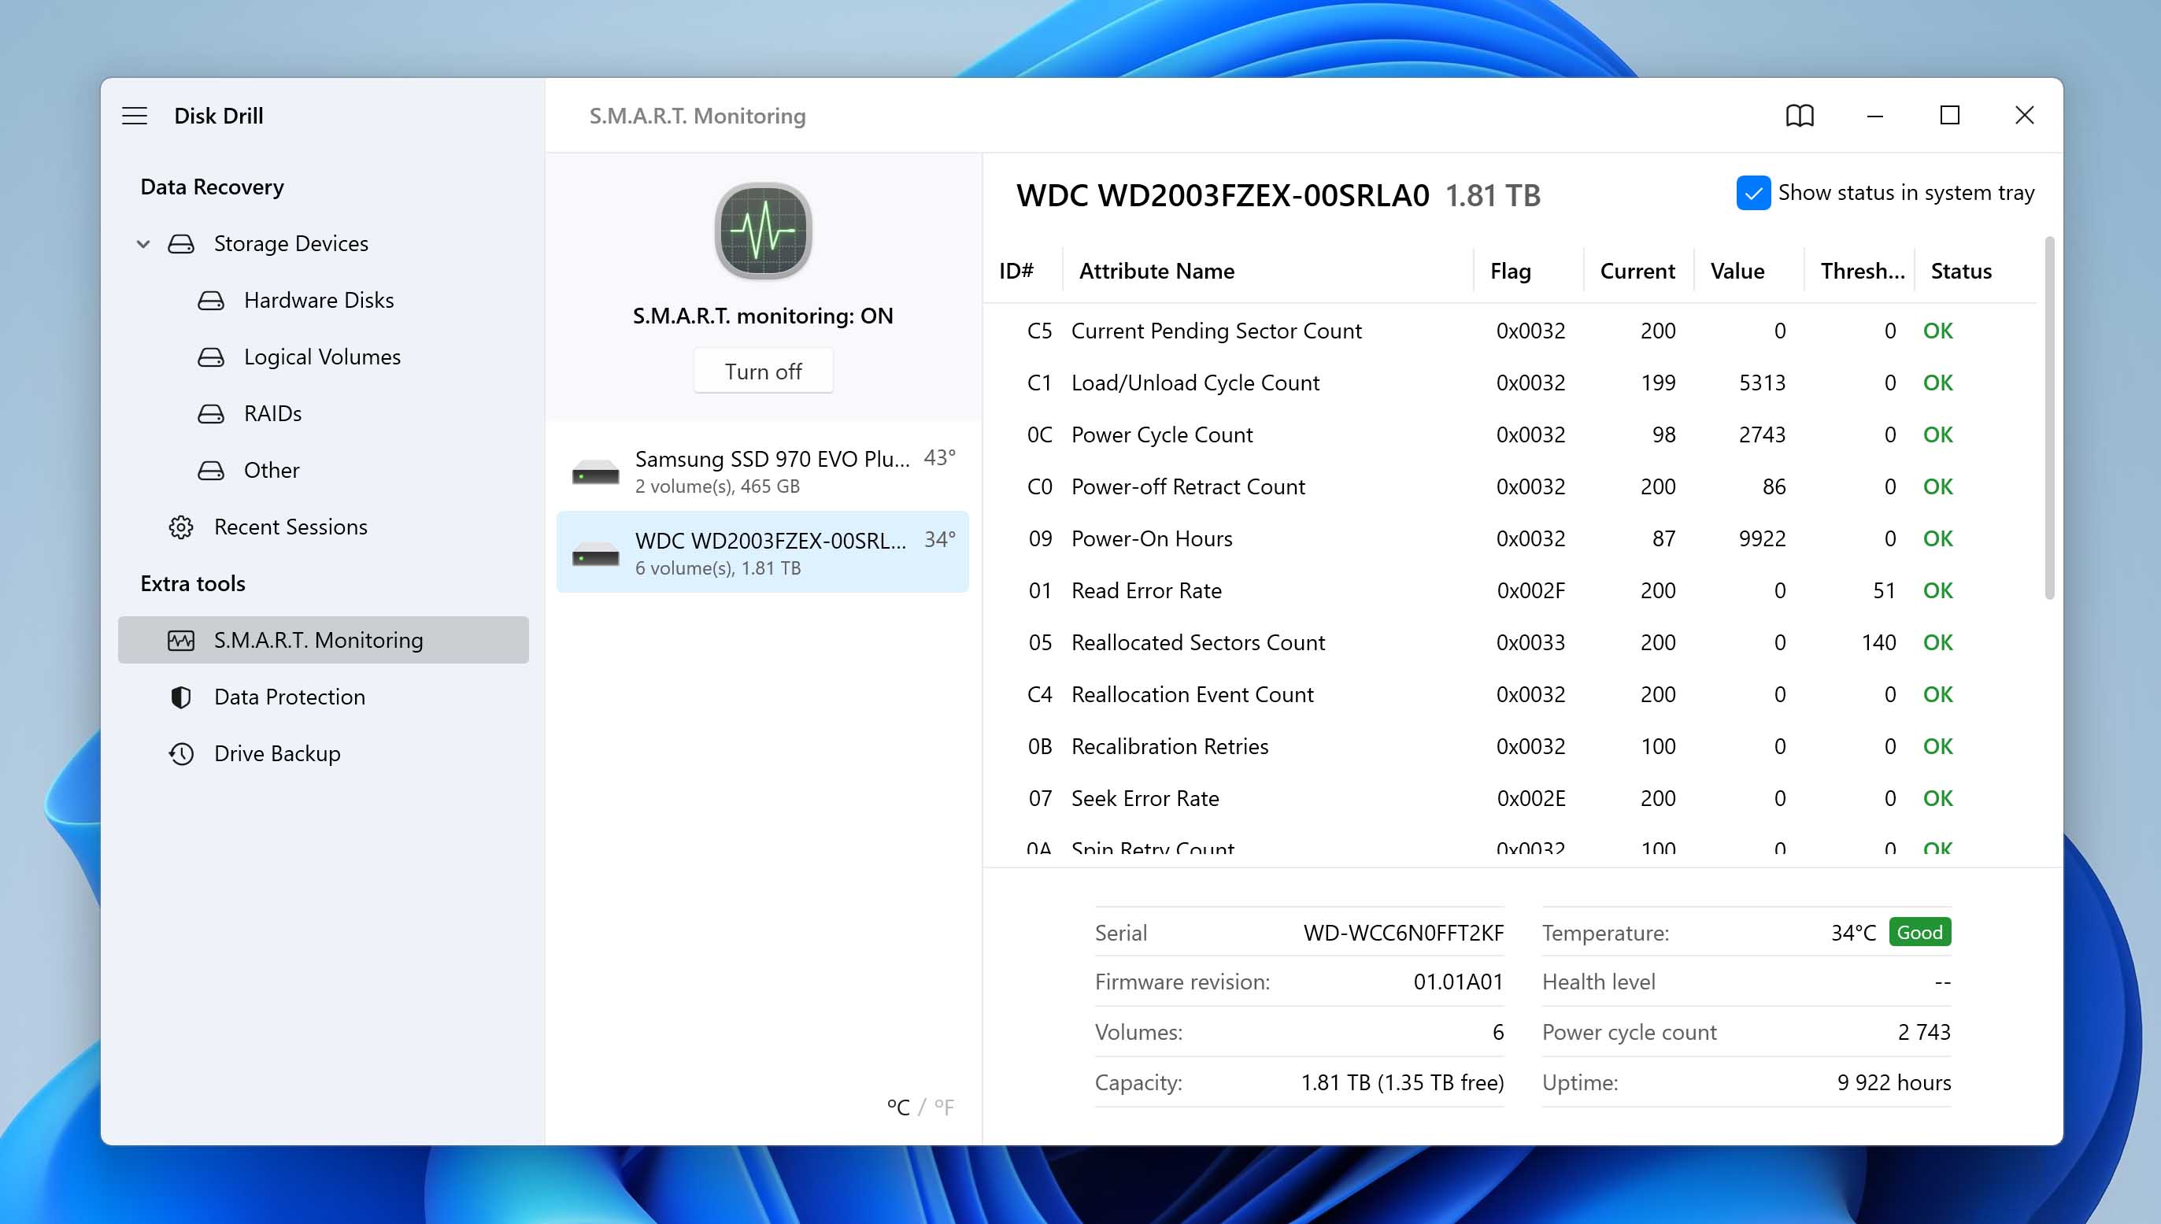Click the S.M.A.R.T. Monitoring icon
Image resolution: width=2161 pixels, height=1224 pixels.
click(x=179, y=639)
